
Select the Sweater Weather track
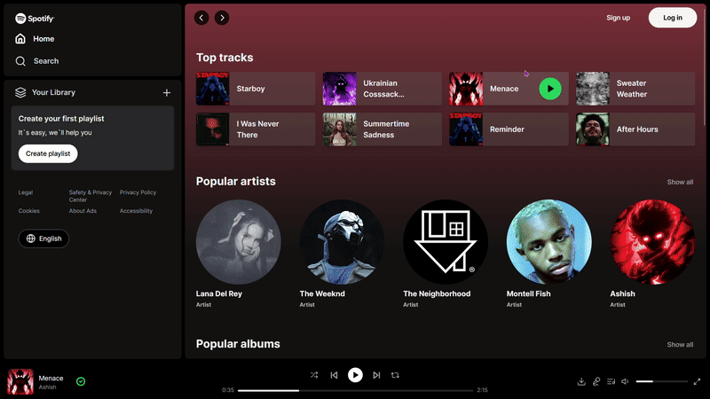coord(635,89)
